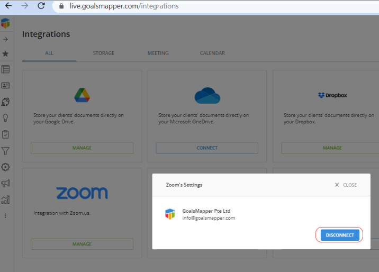Click the Disconnect button for Zoom
Viewport: 379px width, 272px height.
click(x=340, y=235)
